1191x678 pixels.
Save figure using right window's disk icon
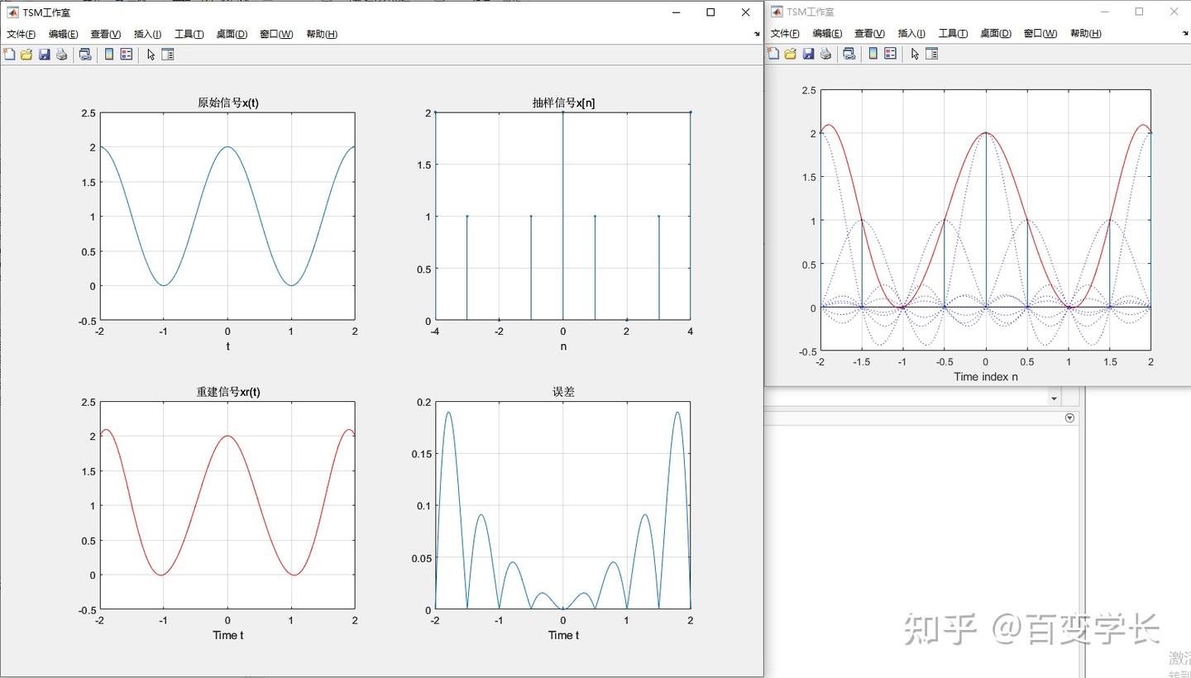click(808, 54)
